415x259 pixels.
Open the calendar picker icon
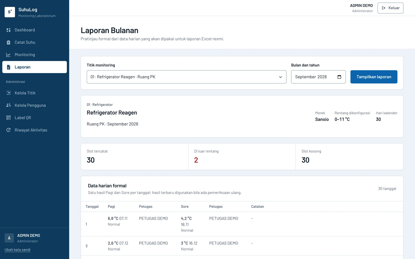339,77
